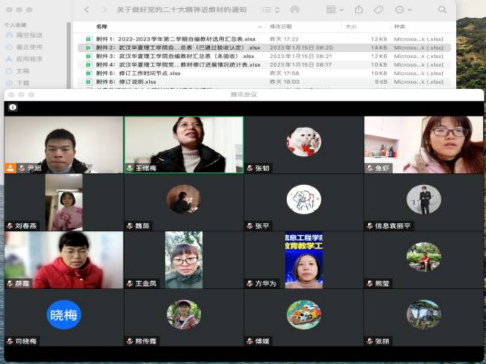Sort files by 名称 column header

tap(102, 27)
